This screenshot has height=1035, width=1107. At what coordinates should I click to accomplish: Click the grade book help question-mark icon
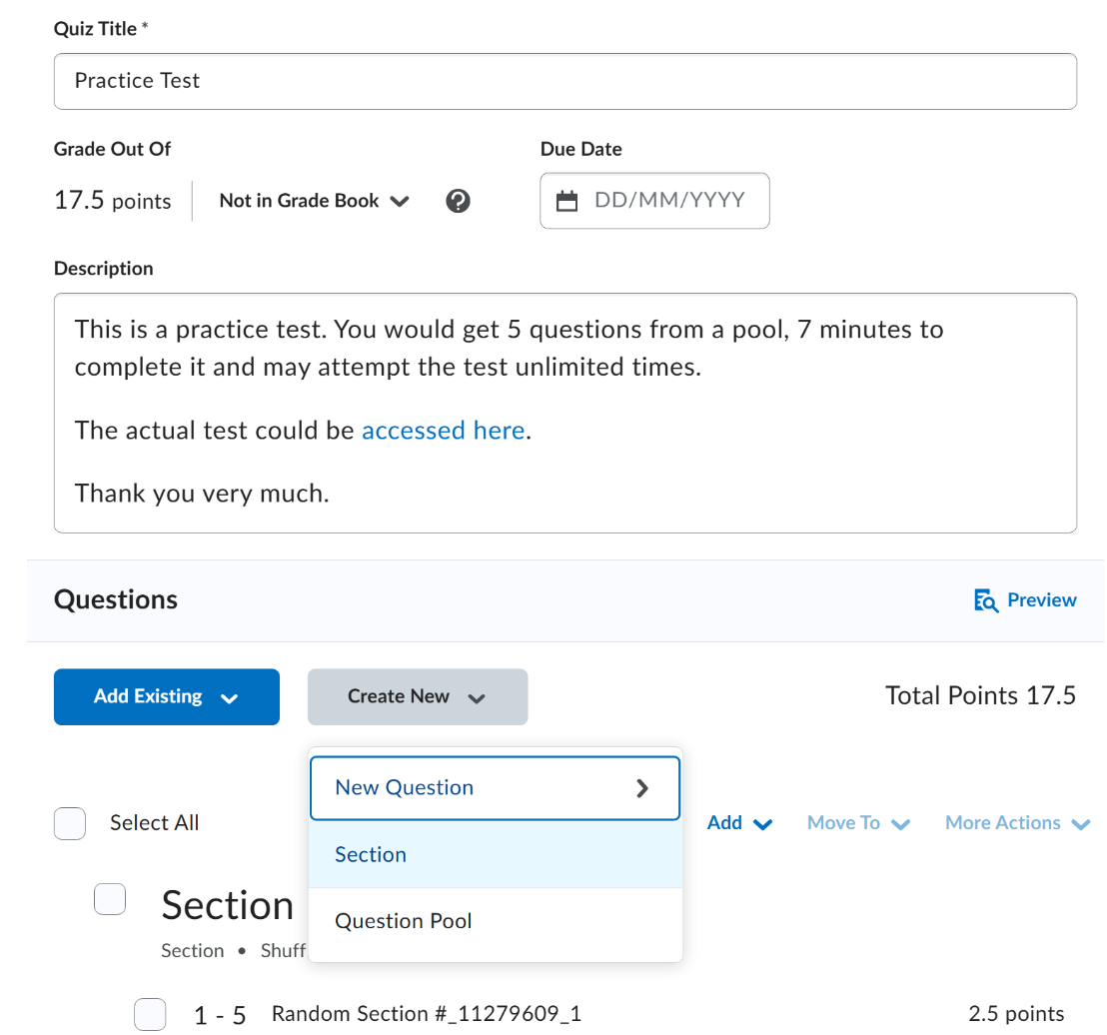[x=458, y=201]
